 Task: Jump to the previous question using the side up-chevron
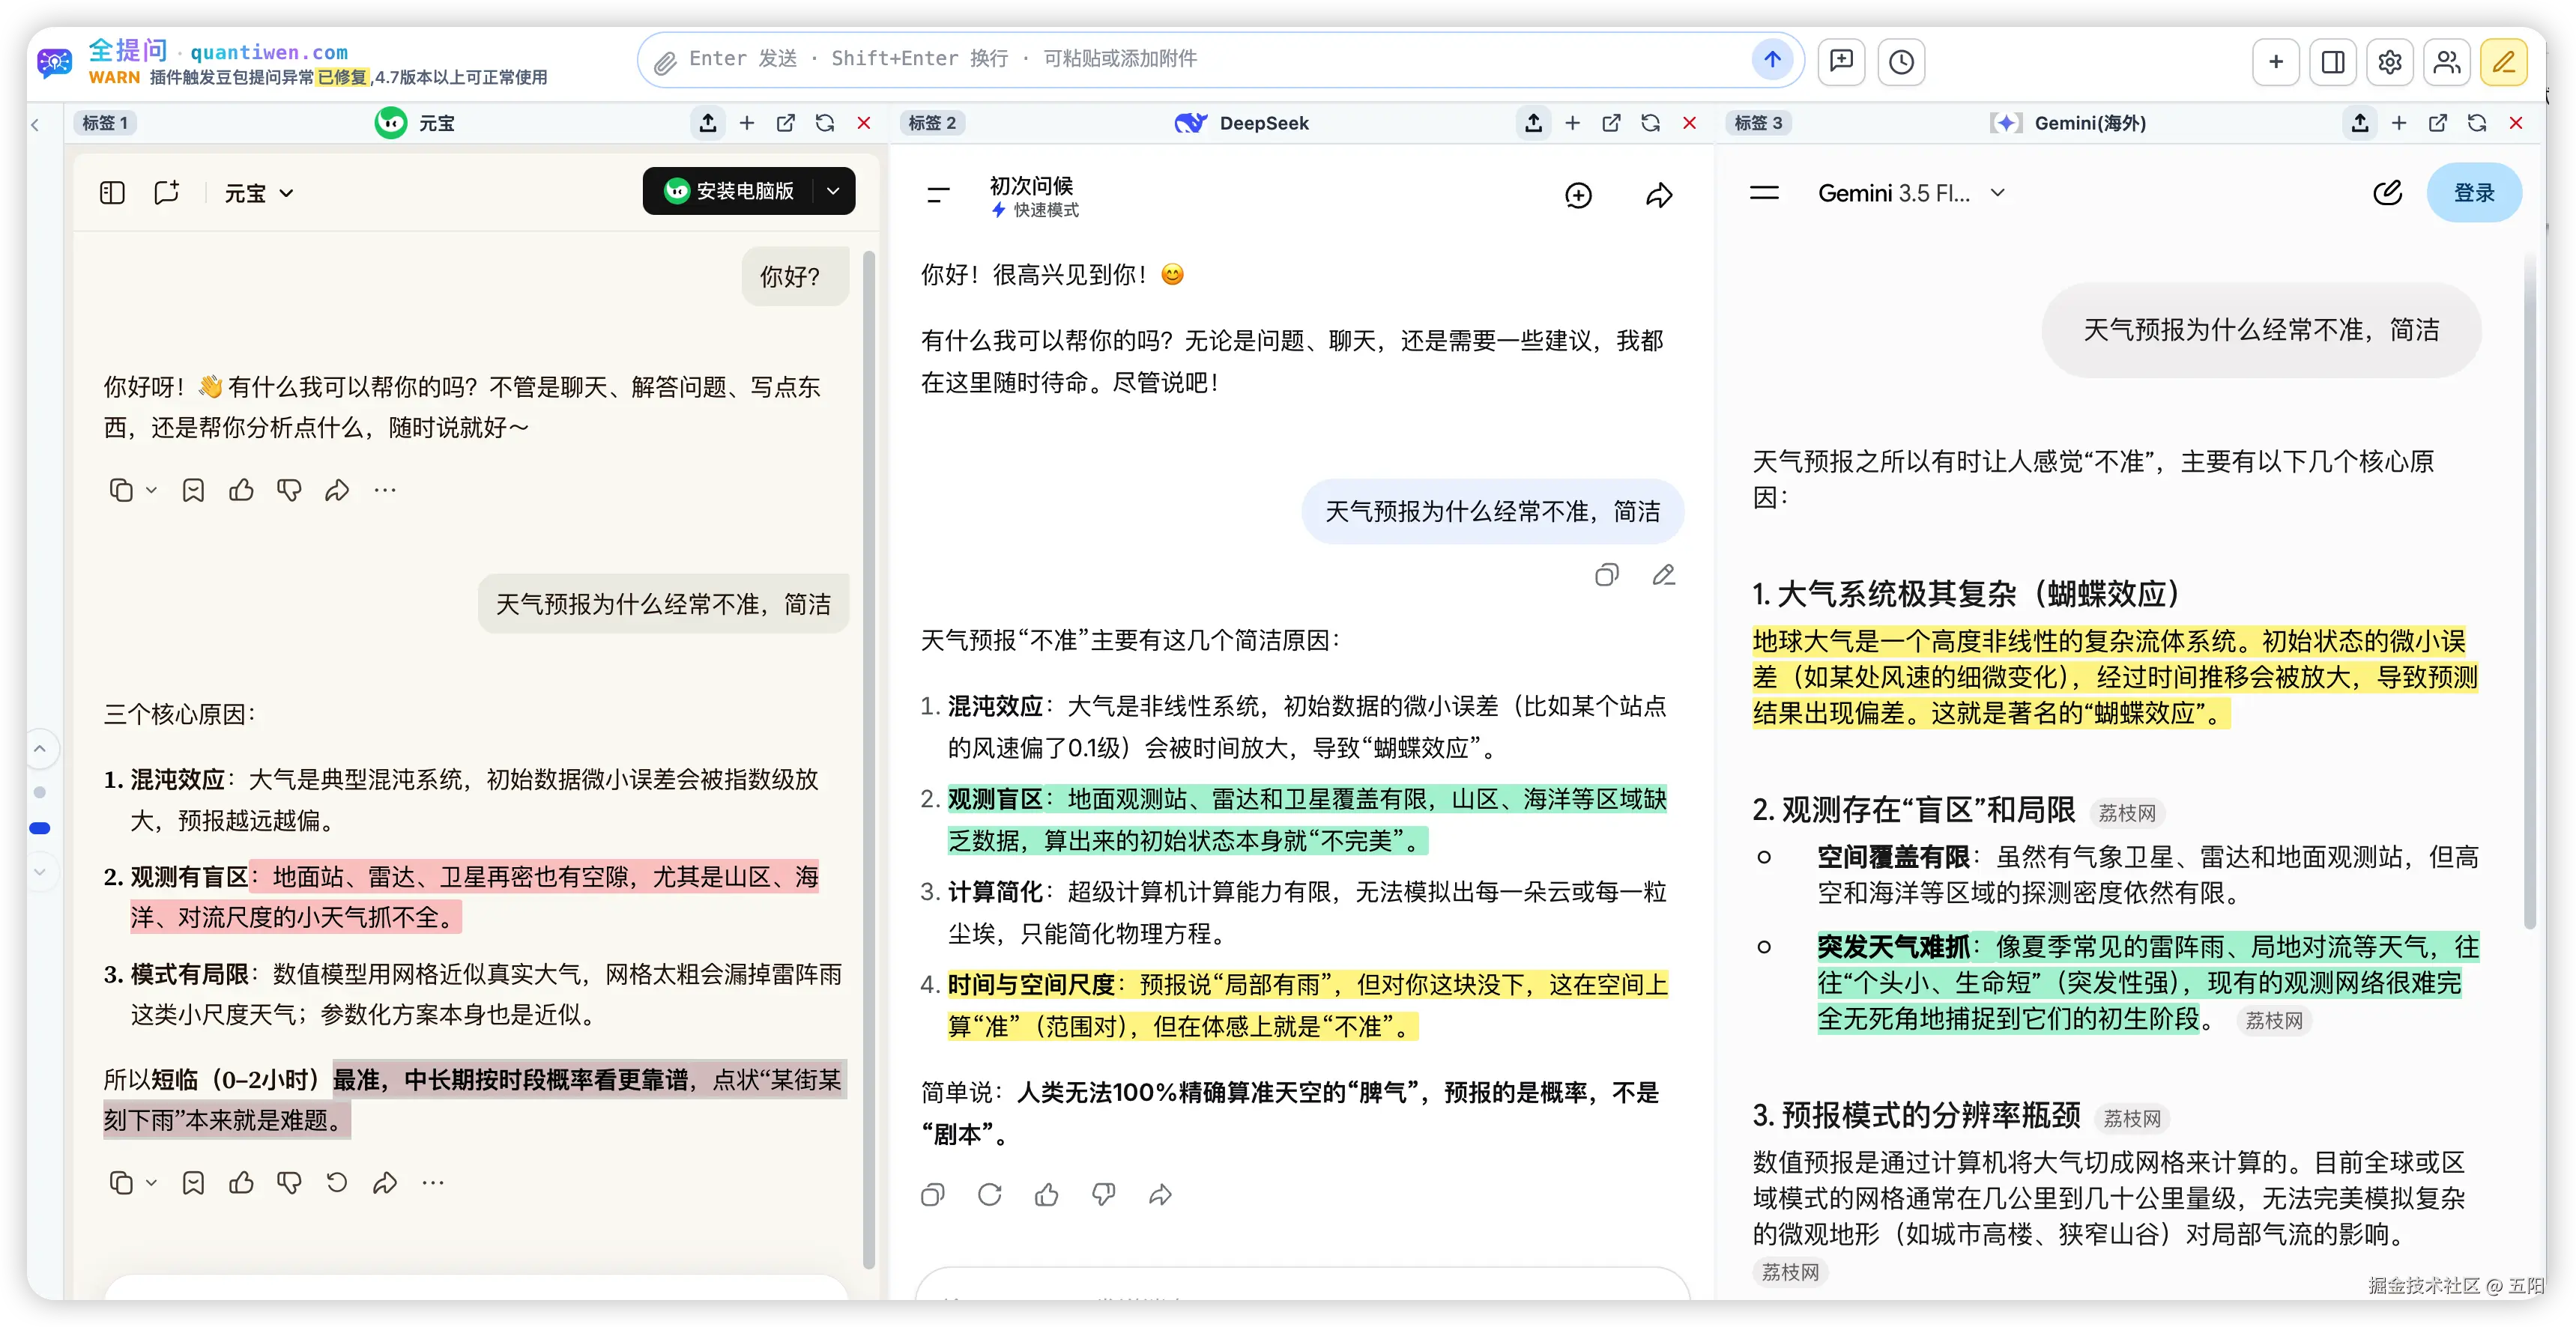(40, 748)
